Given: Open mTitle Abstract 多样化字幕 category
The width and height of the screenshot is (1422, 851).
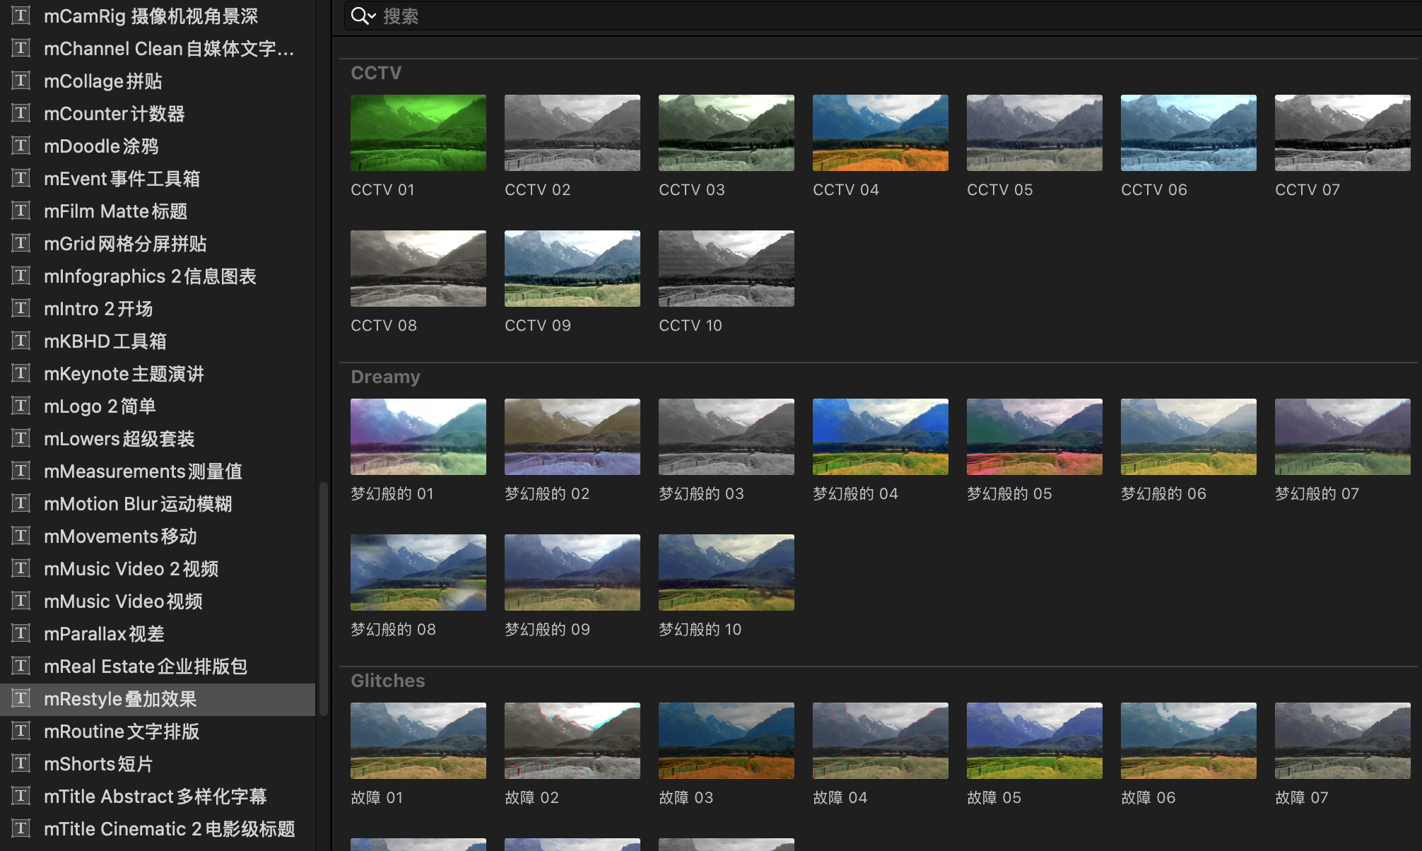Looking at the screenshot, I should pos(158,796).
